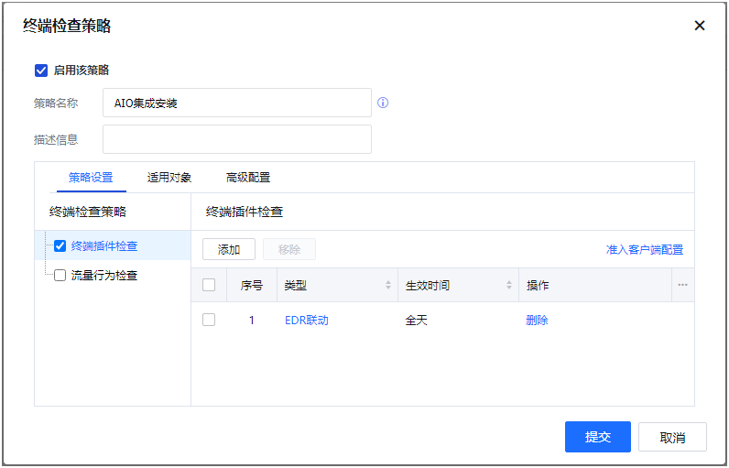Enable the 流量行为检查 checkbox
The width and height of the screenshot is (729, 468).
coord(60,275)
